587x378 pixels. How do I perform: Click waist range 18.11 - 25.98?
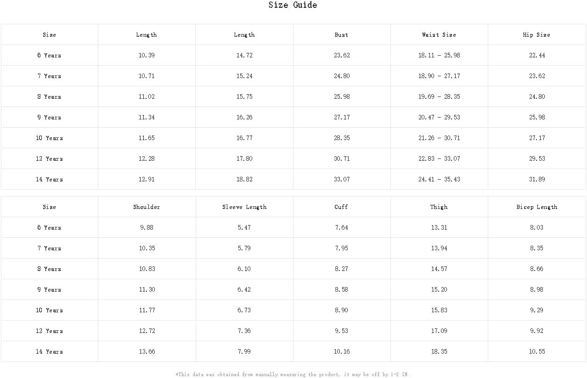point(439,56)
